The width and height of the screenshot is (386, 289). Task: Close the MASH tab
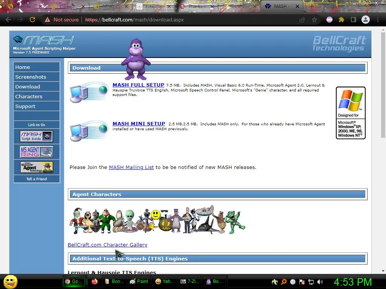point(297,6)
